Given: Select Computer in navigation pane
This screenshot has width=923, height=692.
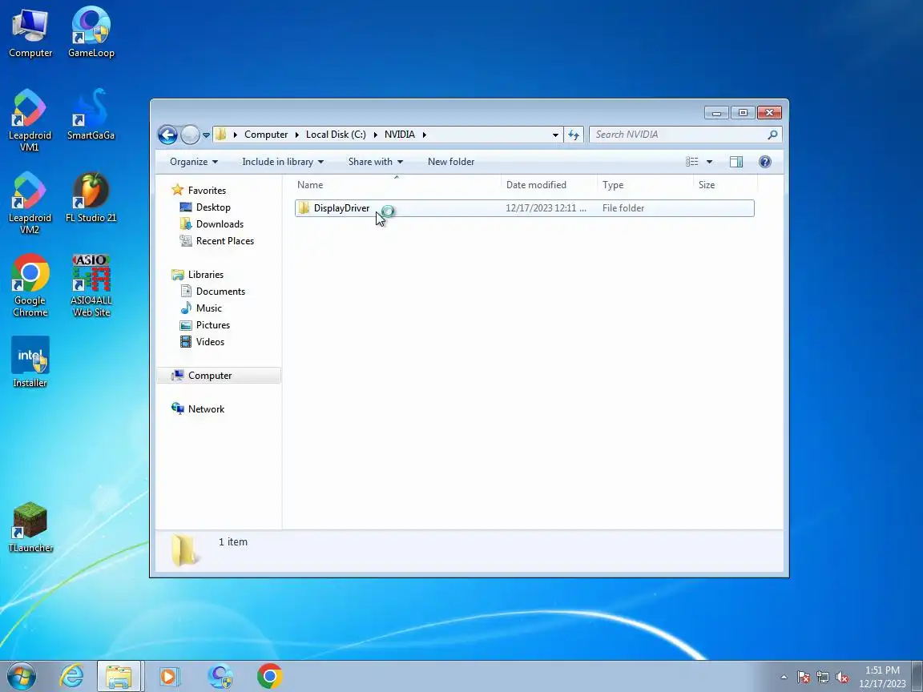Looking at the screenshot, I should click(x=219, y=376).
